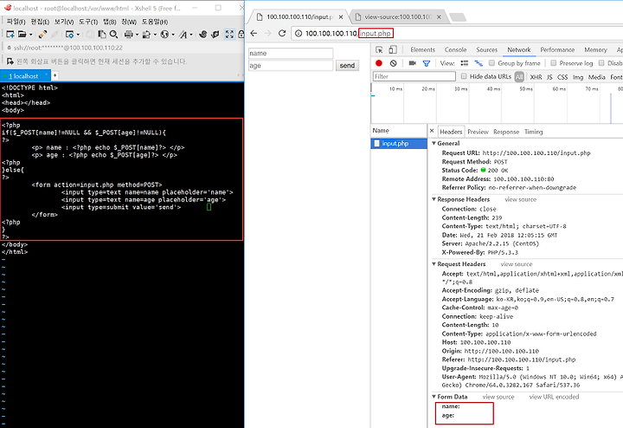623x428 pixels.
Task: Select the XHR filter type
Action: coord(536,77)
